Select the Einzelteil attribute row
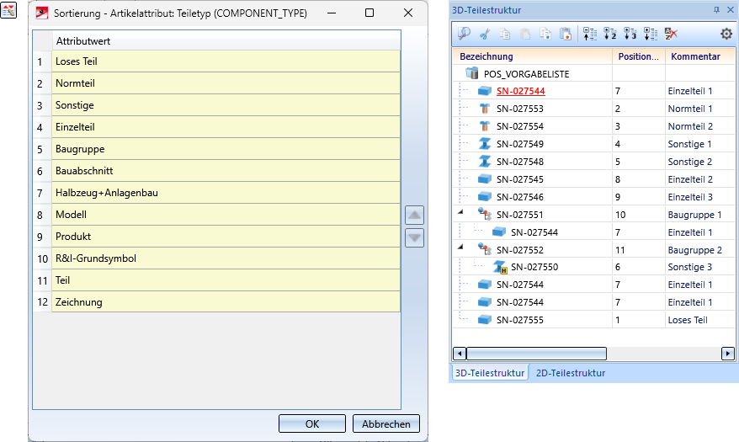The image size is (739, 442). [x=226, y=127]
